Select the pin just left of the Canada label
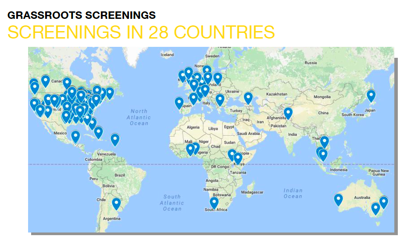 tap(46, 81)
